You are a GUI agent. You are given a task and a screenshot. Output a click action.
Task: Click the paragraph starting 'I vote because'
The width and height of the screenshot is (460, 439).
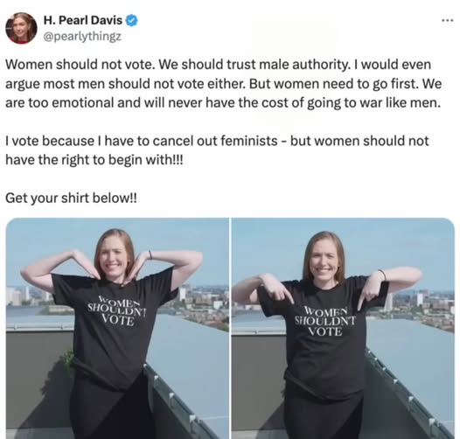click(x=217, y=150)
